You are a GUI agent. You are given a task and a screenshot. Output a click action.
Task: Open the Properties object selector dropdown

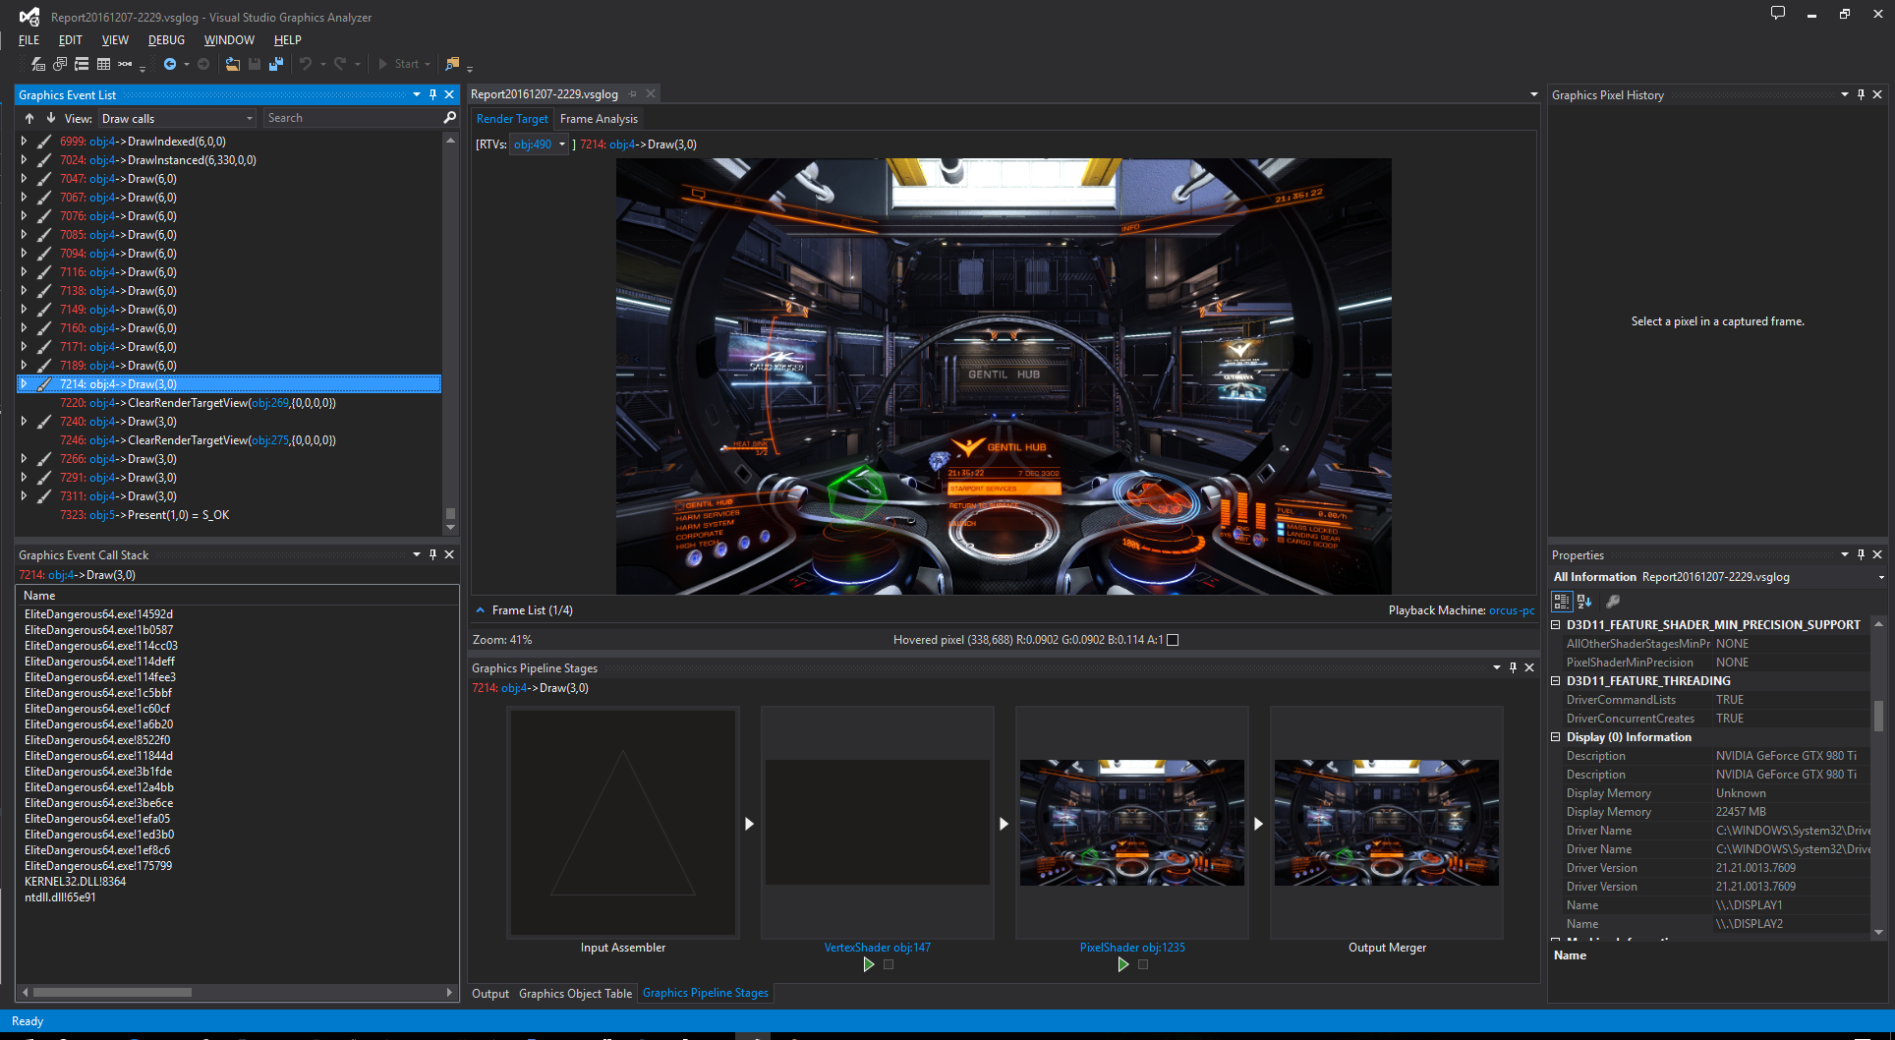pyautogui.click(x=1881, y=577)
